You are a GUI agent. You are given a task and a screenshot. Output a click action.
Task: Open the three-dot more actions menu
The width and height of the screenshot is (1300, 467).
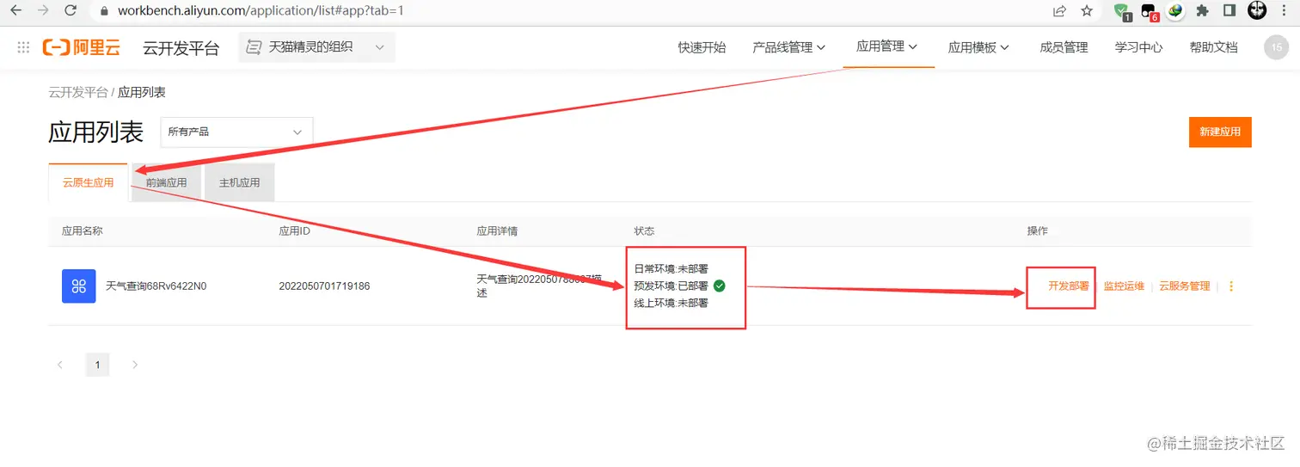pos(1231,286)
